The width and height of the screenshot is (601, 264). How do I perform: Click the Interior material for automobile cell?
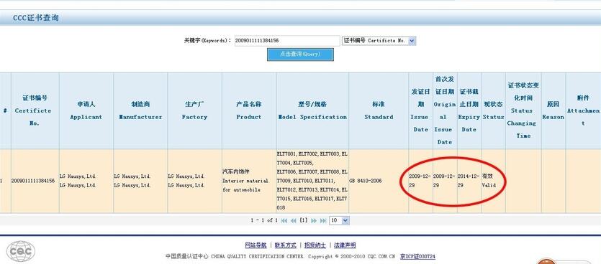[x=249, y=181]
